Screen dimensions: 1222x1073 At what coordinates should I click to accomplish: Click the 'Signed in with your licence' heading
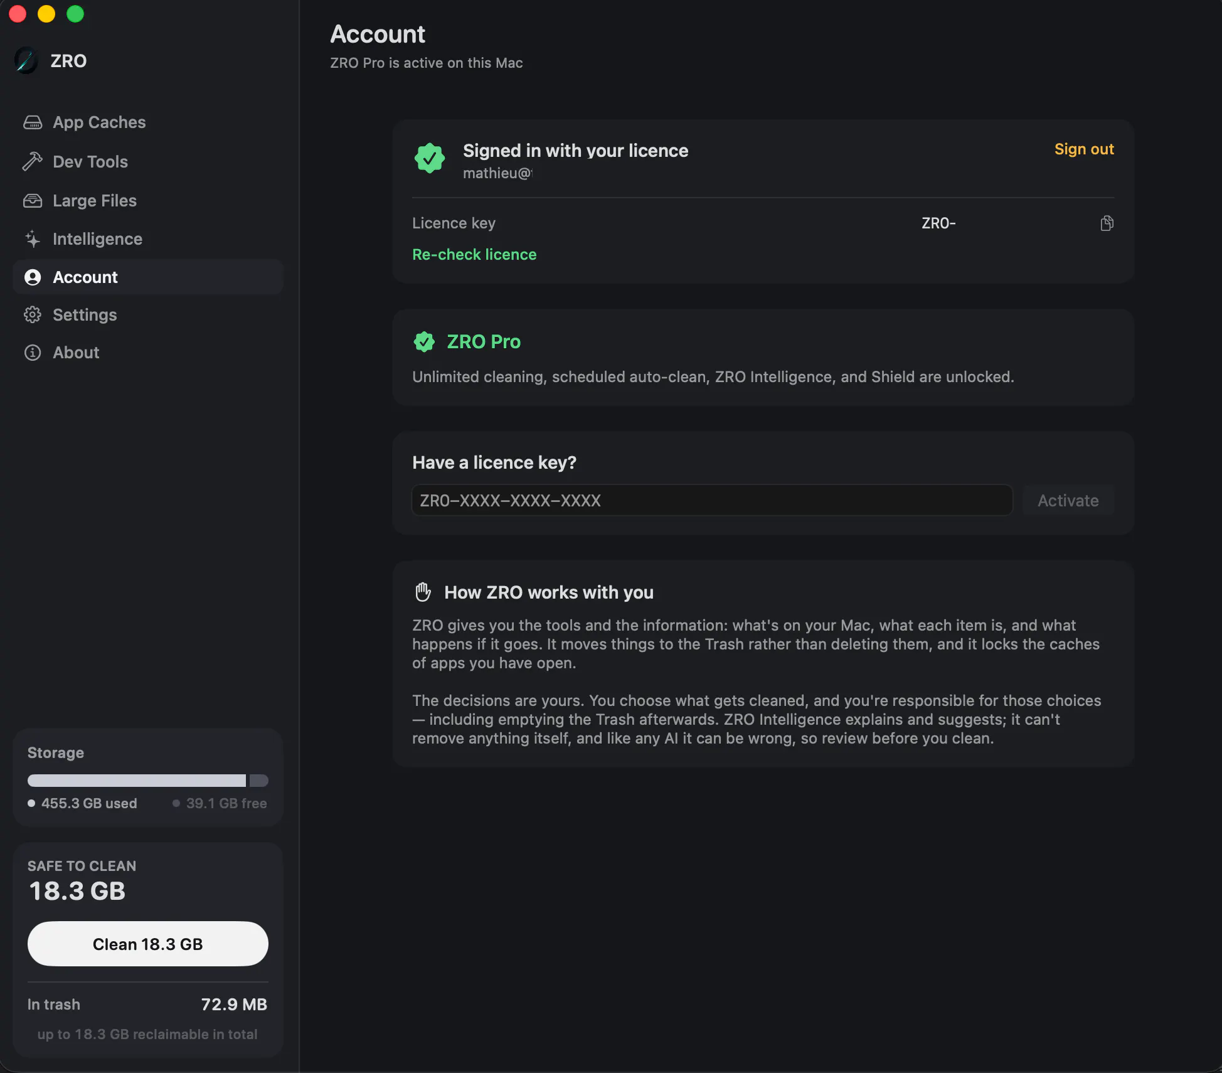click(x=575, y=151)
